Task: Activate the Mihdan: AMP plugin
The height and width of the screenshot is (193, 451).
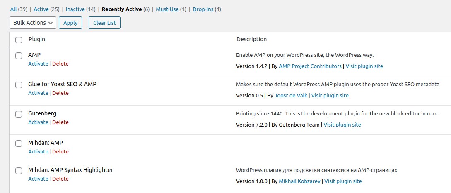Action: [38, 151]
